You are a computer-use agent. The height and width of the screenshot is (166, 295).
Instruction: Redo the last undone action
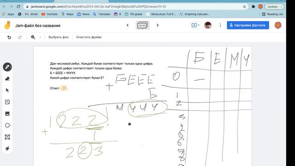tap(20, 37)
